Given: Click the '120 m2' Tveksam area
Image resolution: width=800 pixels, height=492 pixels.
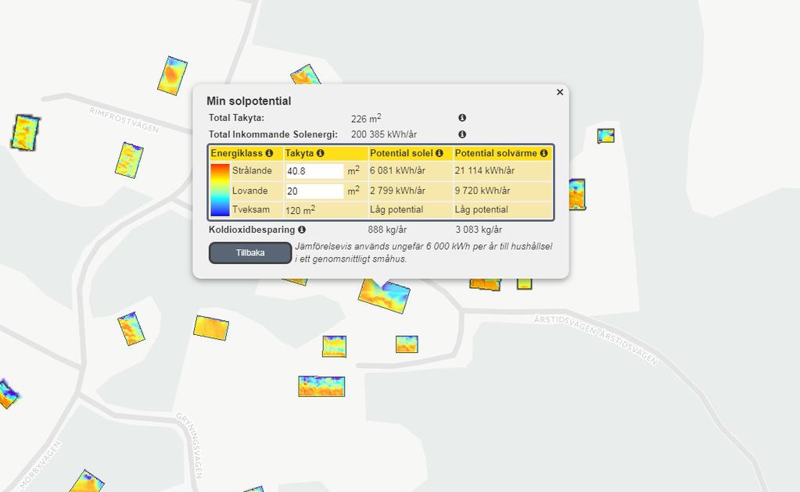Looking at the screenshot, I should coord(300,210).
